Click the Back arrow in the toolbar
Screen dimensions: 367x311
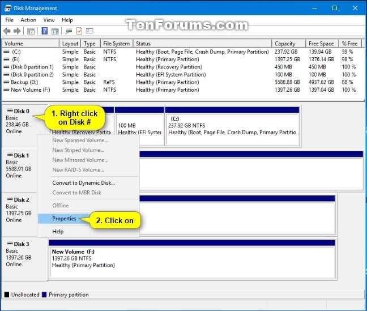[7, 31]
